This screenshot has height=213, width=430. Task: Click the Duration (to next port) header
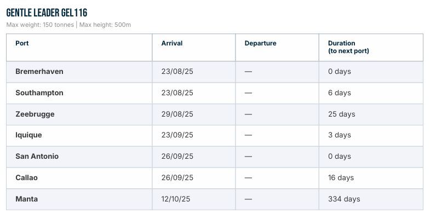(x=348, y=47)
